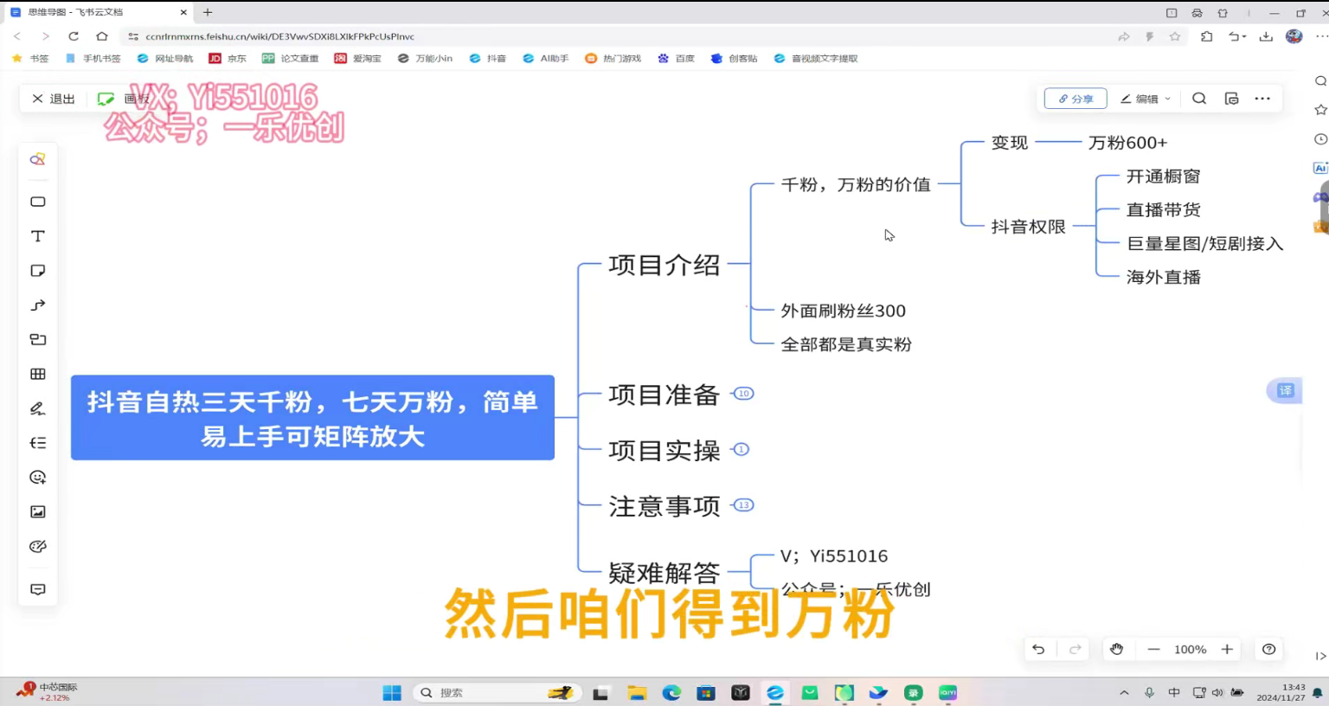Click the browser address bar URL
Screen dimensions: 1329x706
(x=280, y=36)
